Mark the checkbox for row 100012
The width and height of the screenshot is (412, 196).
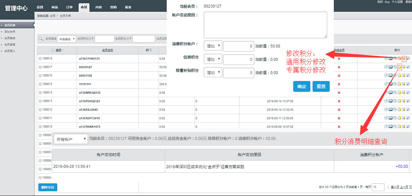click(x=40, y=110)
